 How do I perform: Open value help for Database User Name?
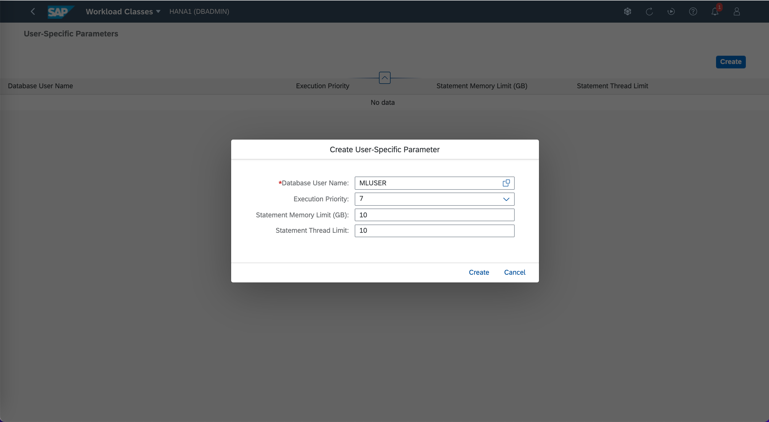point(506,183)
